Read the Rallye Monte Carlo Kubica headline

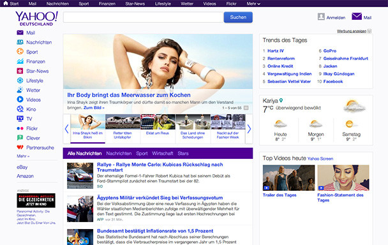tap(160, 167)
